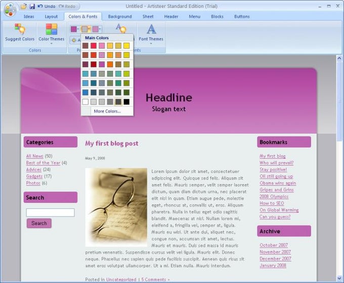This screenshot has width=344, height=283.
Task: Open the first purple palette color dropdown
Action: coord(74,29)
